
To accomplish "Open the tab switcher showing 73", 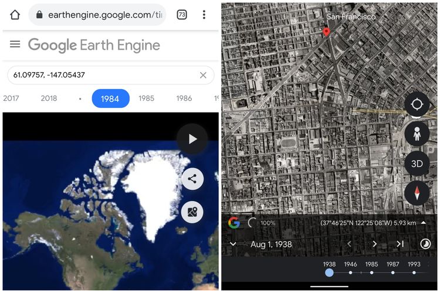I will pos(182,15).
